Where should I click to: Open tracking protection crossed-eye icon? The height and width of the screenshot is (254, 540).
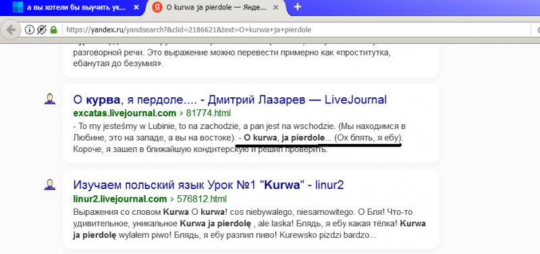[x=42, y=30]
